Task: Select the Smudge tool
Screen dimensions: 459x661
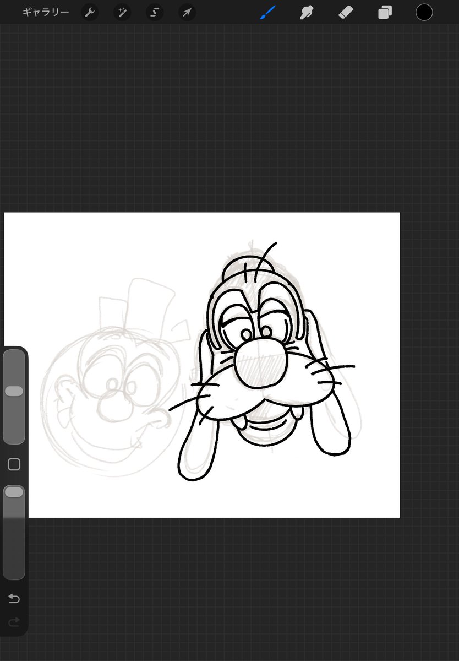Action: point(307,12)
